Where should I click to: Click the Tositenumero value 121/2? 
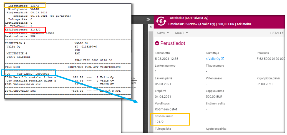(160, 122)
